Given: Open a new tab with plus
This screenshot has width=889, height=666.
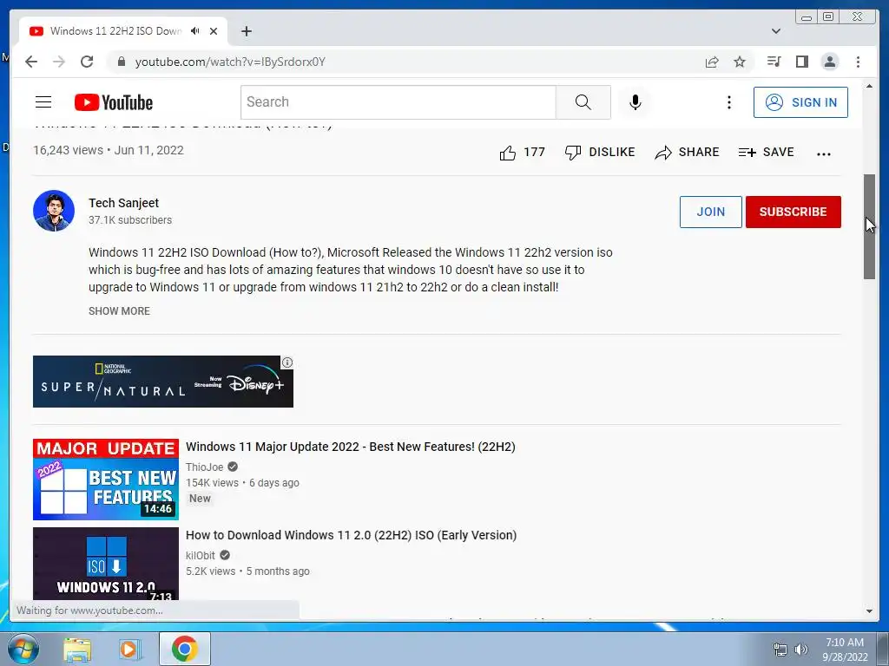Looking at the screenshot, I should pyautogui.click(x=246, y=31).
